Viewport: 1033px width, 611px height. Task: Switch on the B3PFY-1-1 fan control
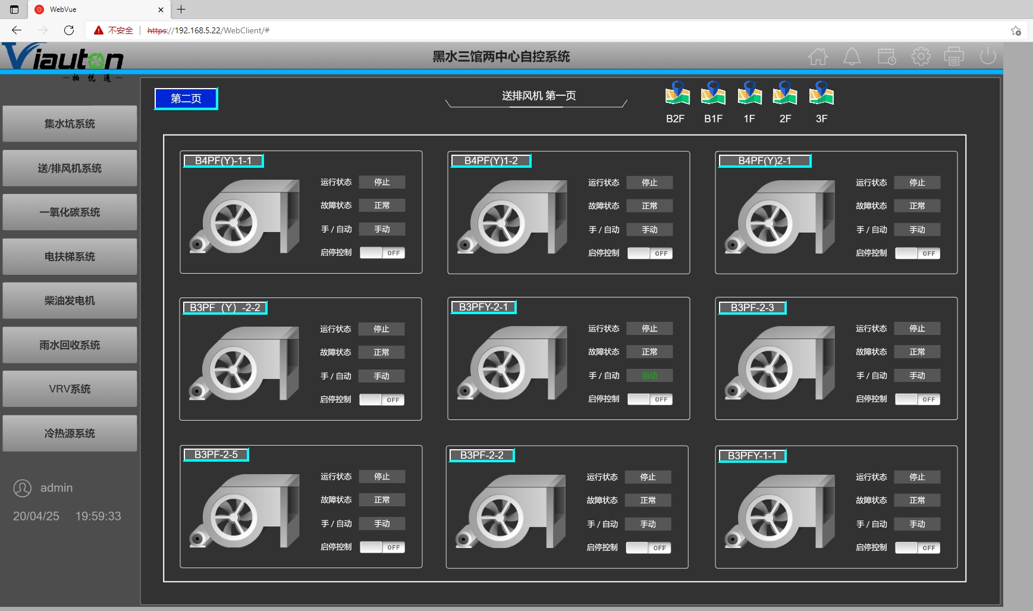[918, 548]
